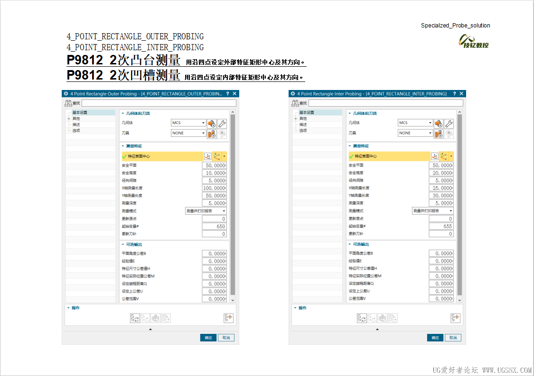This screenshot has width=534, height=376.
Task: Click the Post Process icon in Outer Probing dialog
Action: tap(166, 318)
